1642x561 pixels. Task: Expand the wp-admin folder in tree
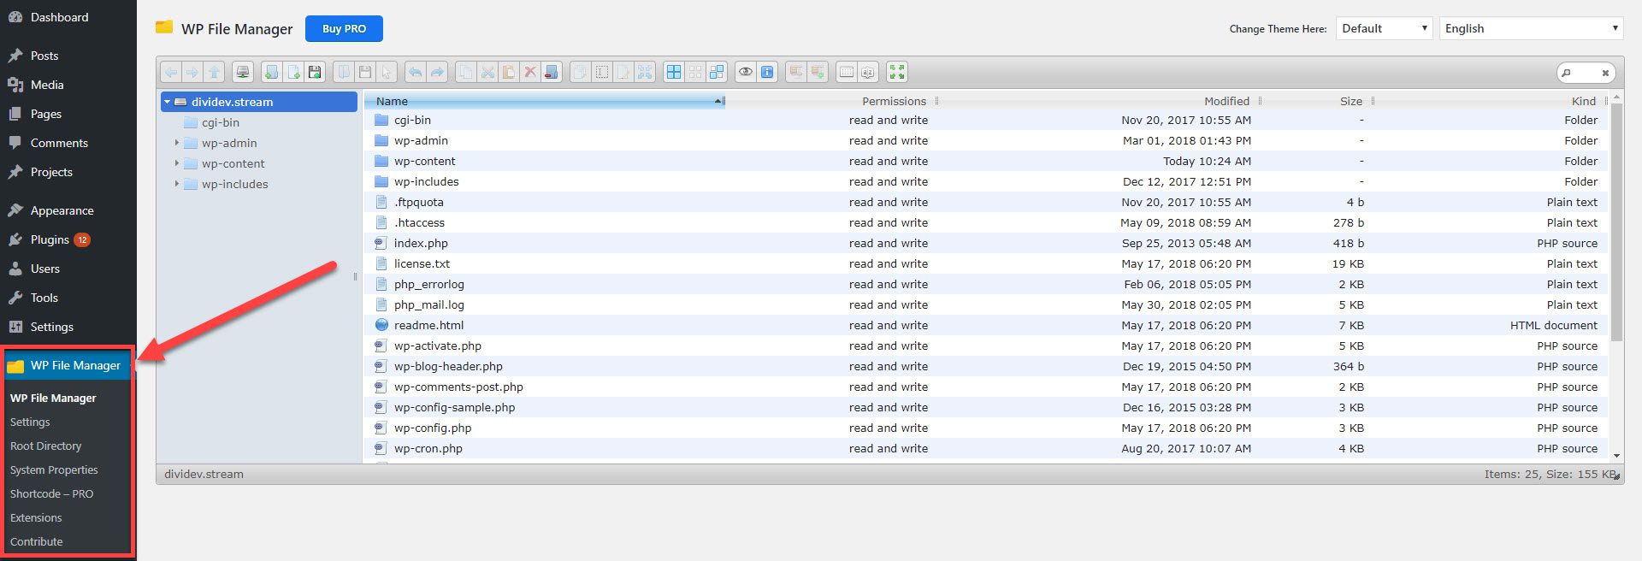[177, 143]
